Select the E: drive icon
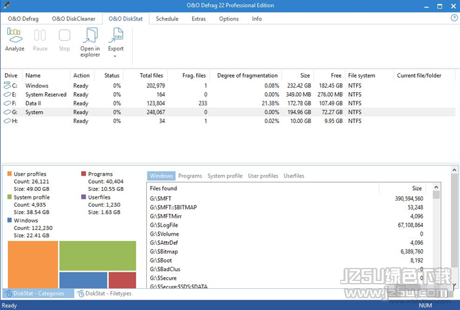The height and width of the screenshot is (310, 460). click(x=7, y=94)
